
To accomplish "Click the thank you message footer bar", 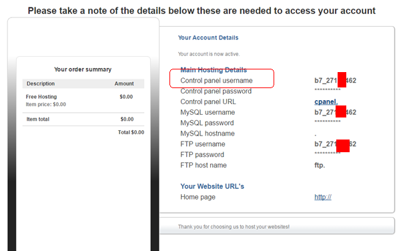I will 277,226.
